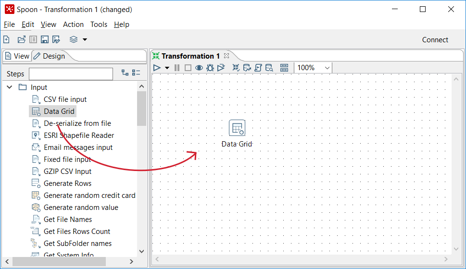This screenshot has height=269, width=466.
Task: Open the Edit menu
Action: coord(28,24)
